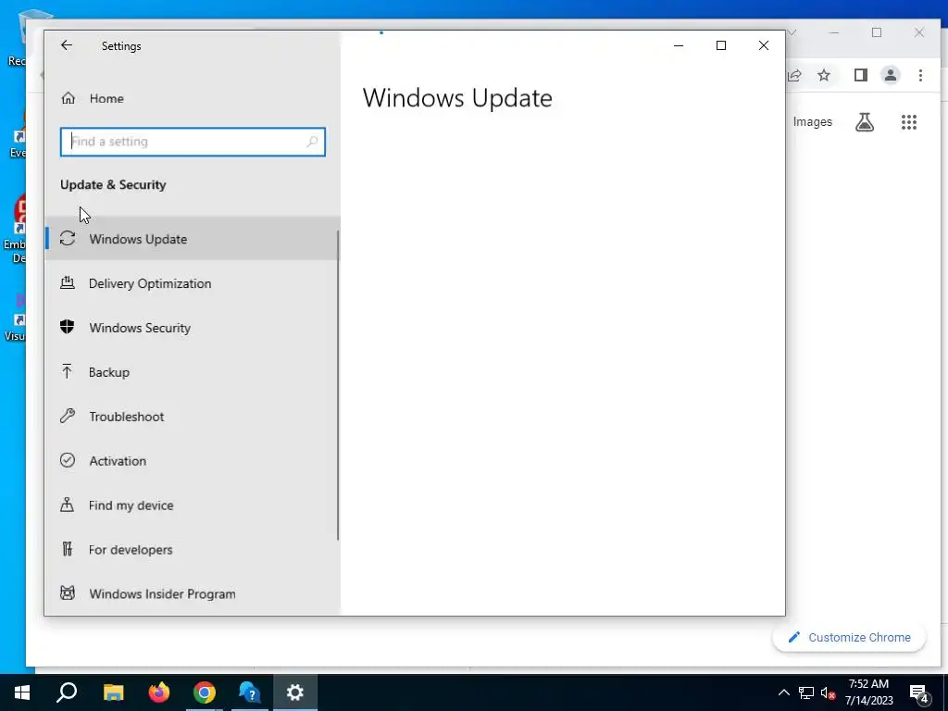The width and height of the screenshot is (948, 711).
Task: Click the Find my device locator icon
Action: (x=67, y=505)
